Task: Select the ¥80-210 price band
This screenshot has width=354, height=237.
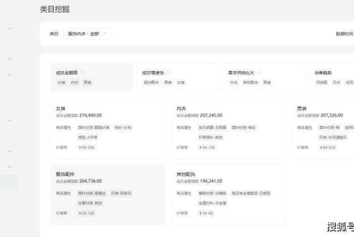Action: (x=328, y=148)
